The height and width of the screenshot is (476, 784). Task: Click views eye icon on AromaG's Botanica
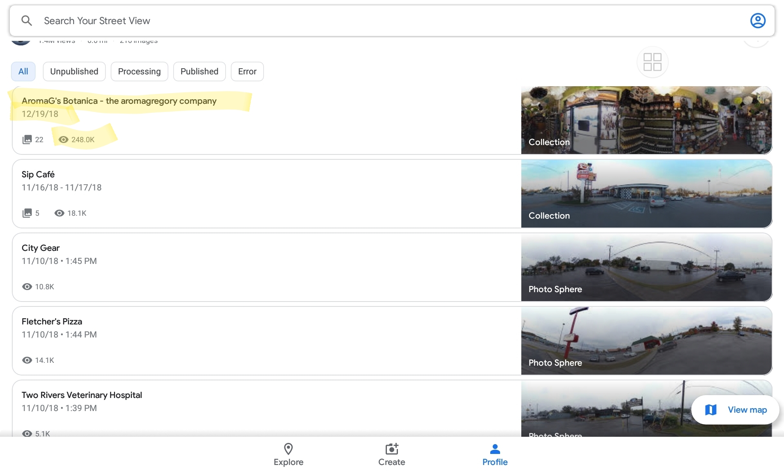click(x=63, y=139)
